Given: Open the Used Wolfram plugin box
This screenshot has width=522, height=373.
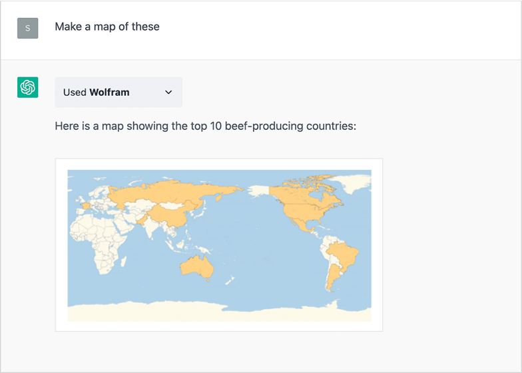Looking at the screenshot, I should pyautogui.click(x=119, y=92).
